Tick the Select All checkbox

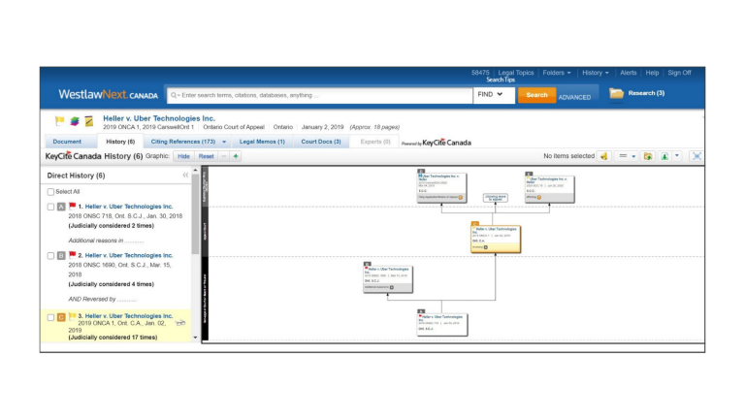(50, 192)
